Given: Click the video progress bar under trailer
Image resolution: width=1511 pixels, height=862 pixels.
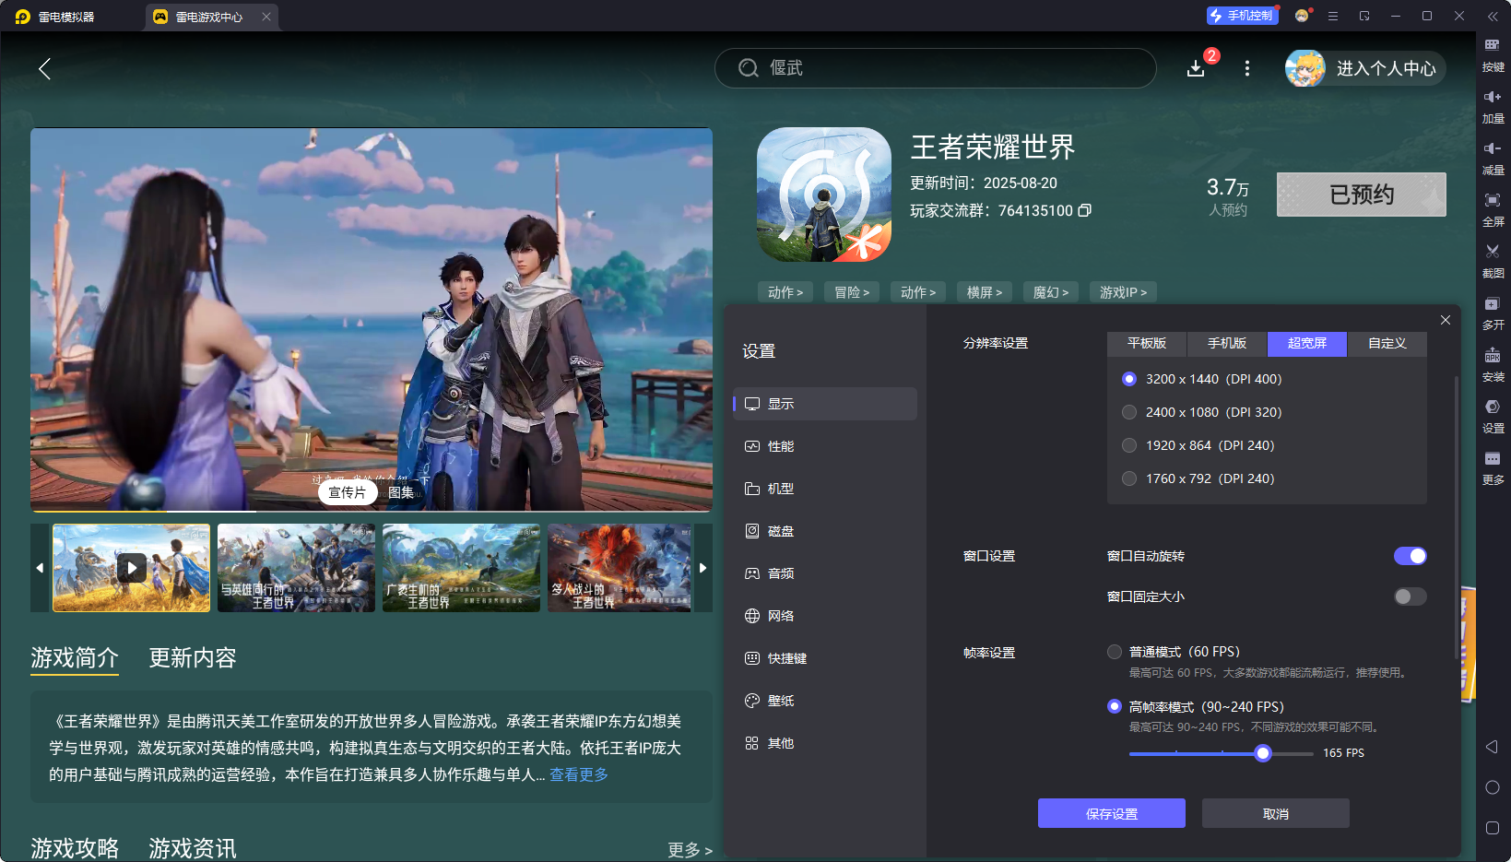Looking at the screenshot, I should (372, 510).
